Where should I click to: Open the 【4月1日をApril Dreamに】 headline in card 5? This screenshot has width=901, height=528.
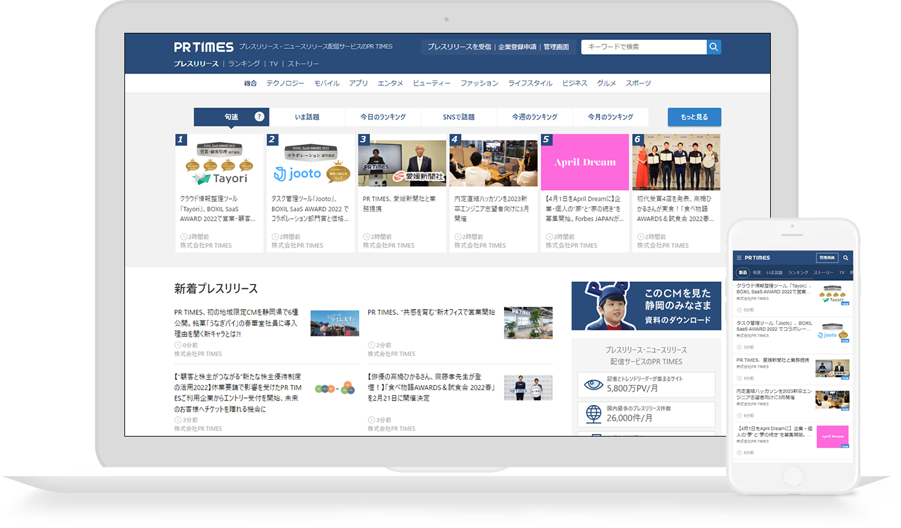[585, 209]
